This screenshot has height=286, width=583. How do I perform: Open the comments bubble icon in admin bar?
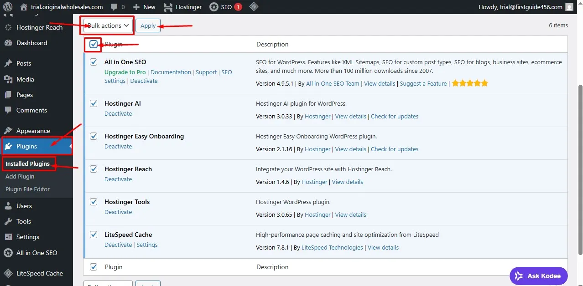pyautogui.click(x=114, y=6)
